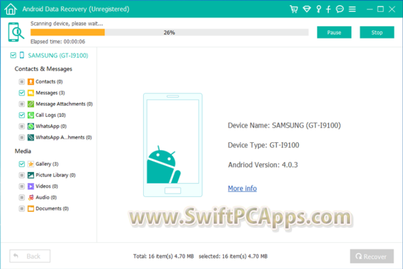Select Contacts (0) category
This screenshot has width=403, height=269.
click(x=49, y=82)
